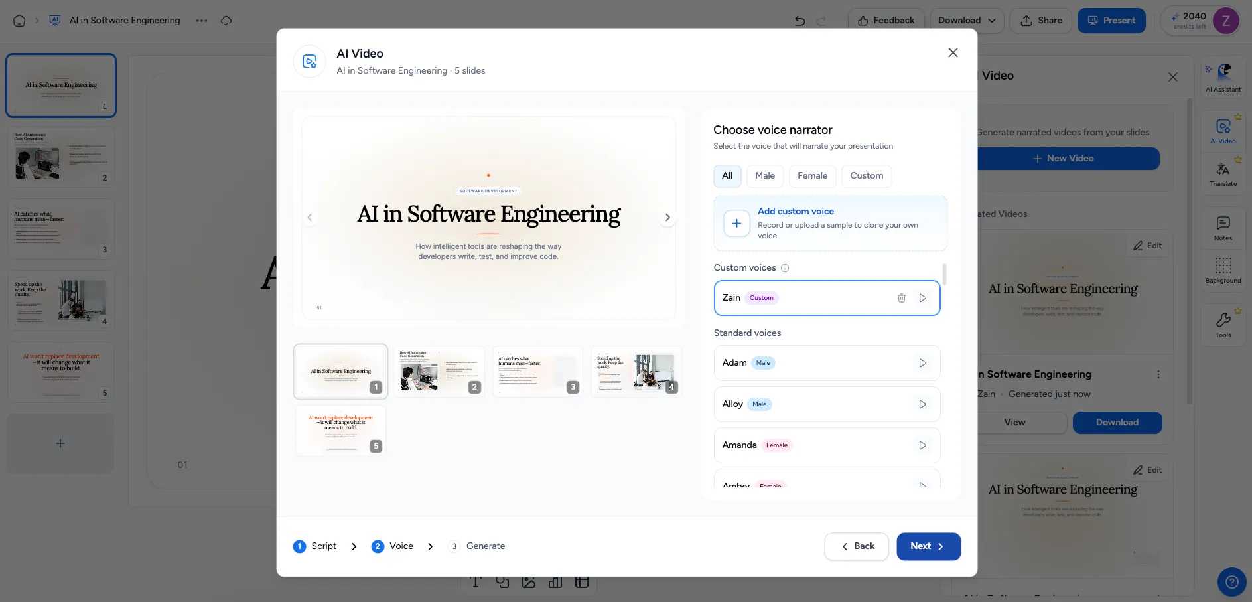The height and width of the screenshot is (602, 1252).
Task: Open the Download dropdown in top bar
Action: point(967,21)
